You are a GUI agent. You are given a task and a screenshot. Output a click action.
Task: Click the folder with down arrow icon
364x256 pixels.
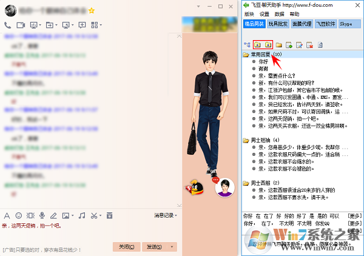click(268, 44)
